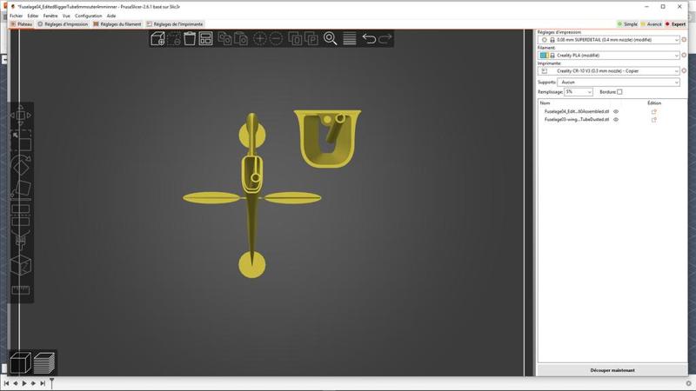The image size is (696, 391).
Task: Click the U-shaped fuselage model on plate
Action: 328,139
